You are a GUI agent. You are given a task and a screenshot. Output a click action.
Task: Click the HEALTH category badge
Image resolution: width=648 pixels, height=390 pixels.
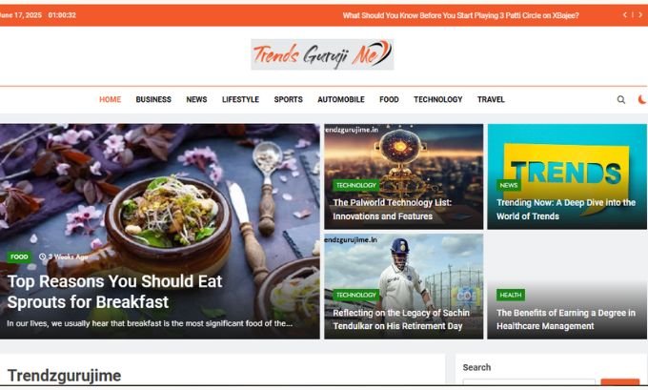[x=511, y=295]
